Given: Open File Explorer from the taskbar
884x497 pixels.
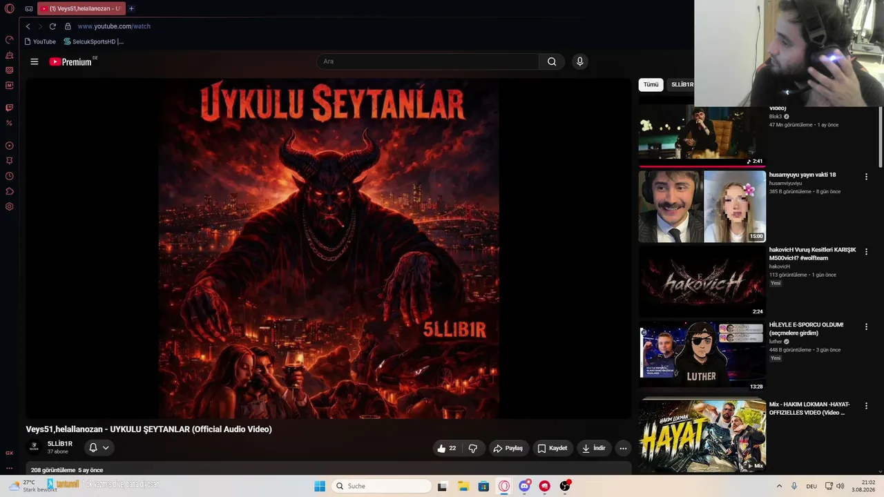Looking at the screenshot, I should coord(463,486).
